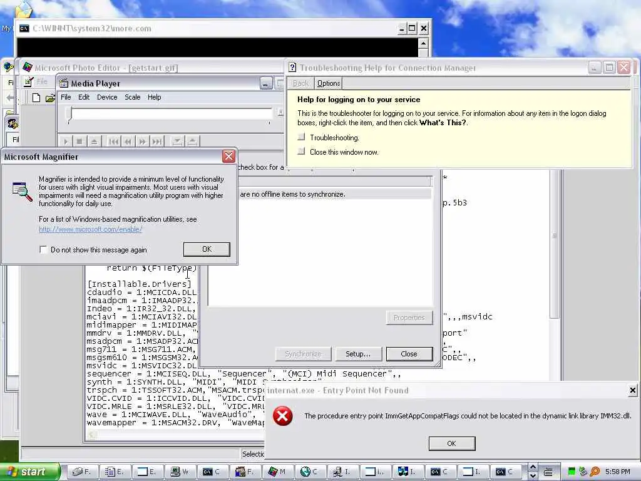Click the Media Player seek slider thumb
This screenshot has height=481, width=641.
[70, 115]
